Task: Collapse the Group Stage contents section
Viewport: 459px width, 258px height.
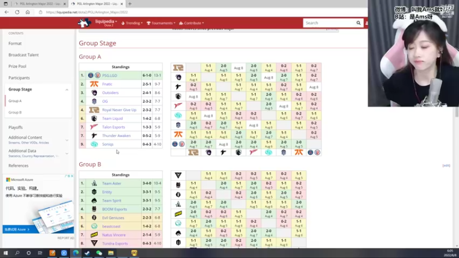Action: [x=67, y=89]
